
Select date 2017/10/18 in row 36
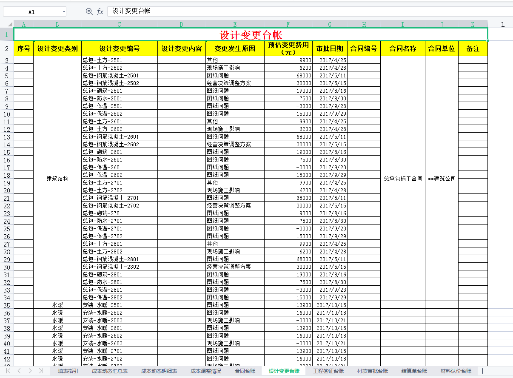330,313
